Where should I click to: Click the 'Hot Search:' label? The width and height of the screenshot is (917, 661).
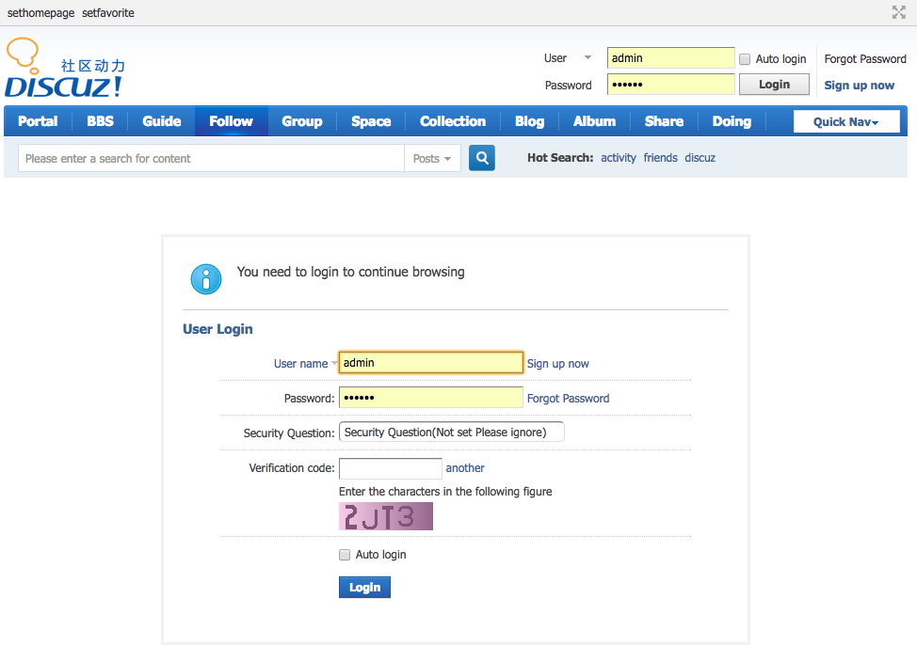pos(560,158)
